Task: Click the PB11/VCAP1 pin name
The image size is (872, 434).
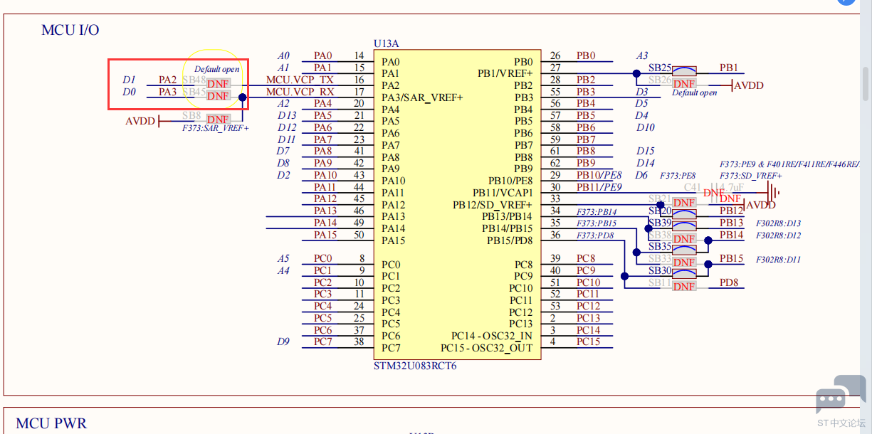Action: pos(503,193)
